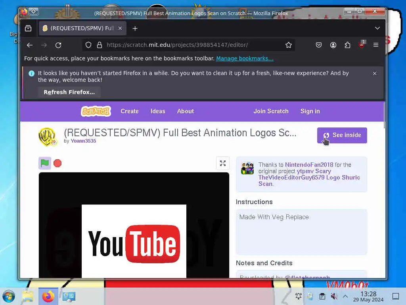406x305 pixels.
Task: Click the Refresh Firefox button
Action: tap(69, 92)
